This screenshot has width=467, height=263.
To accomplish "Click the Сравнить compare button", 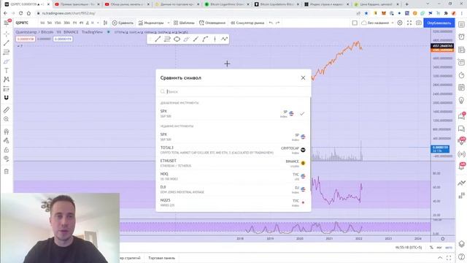I will point(123,23).
